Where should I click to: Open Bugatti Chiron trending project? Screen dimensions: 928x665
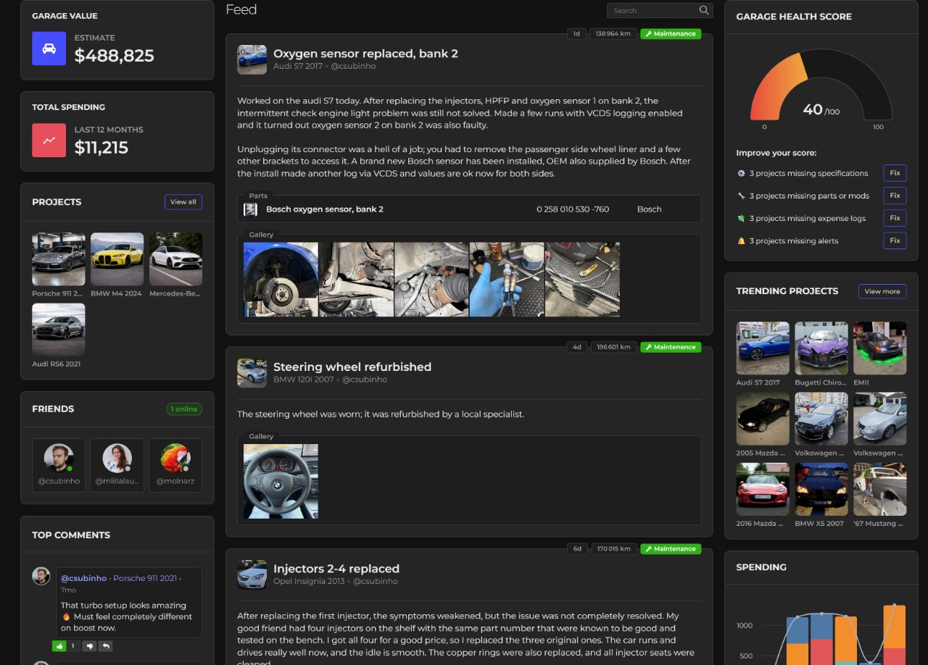point(821,348)
